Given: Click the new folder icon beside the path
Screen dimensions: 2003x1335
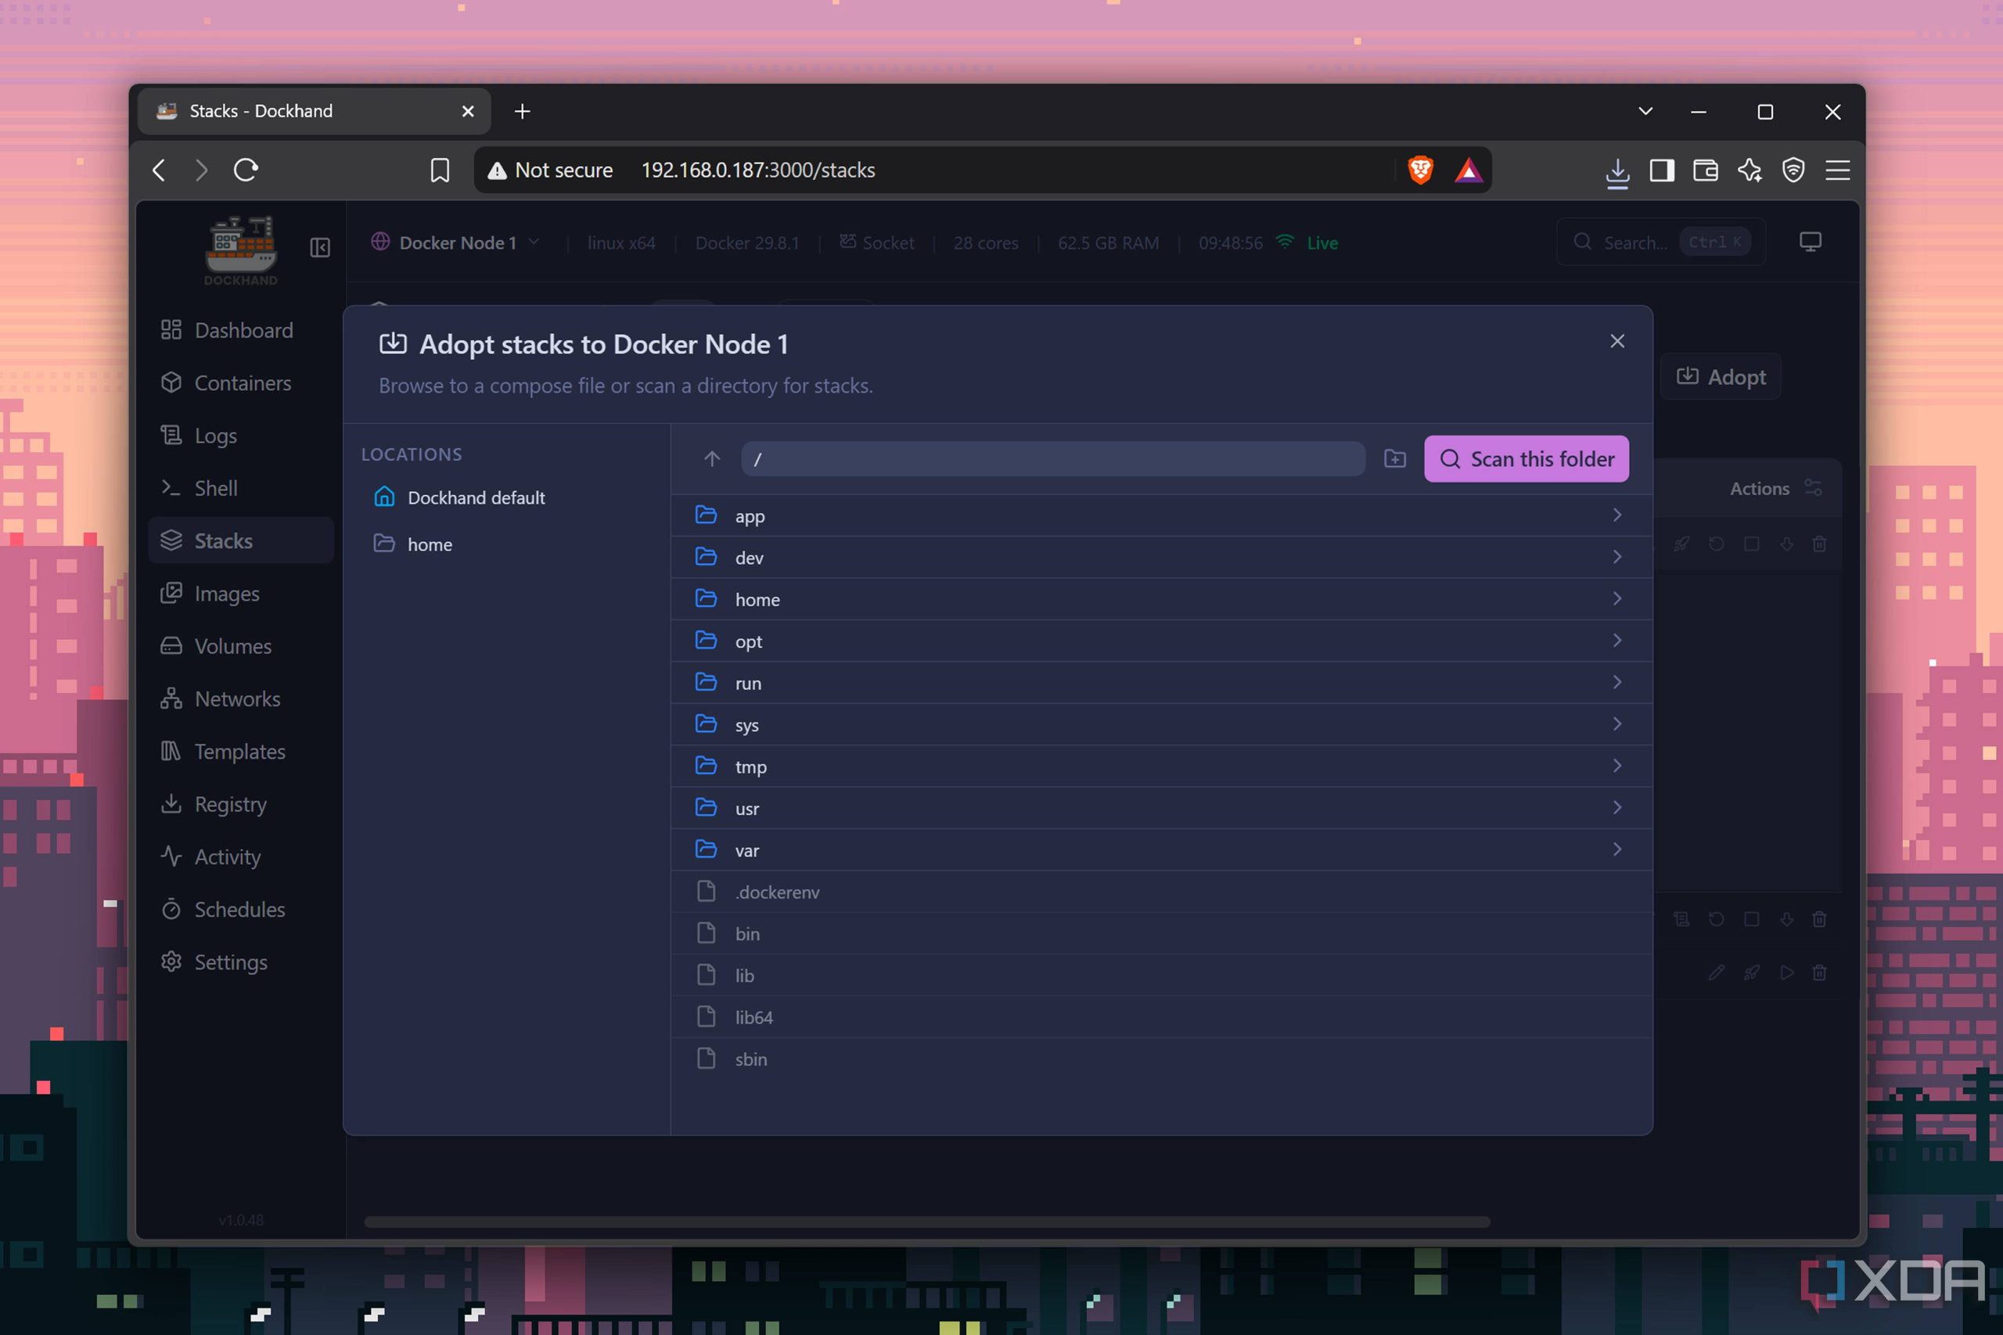Looking at the screenshot, I should [x=1395, y=460].
